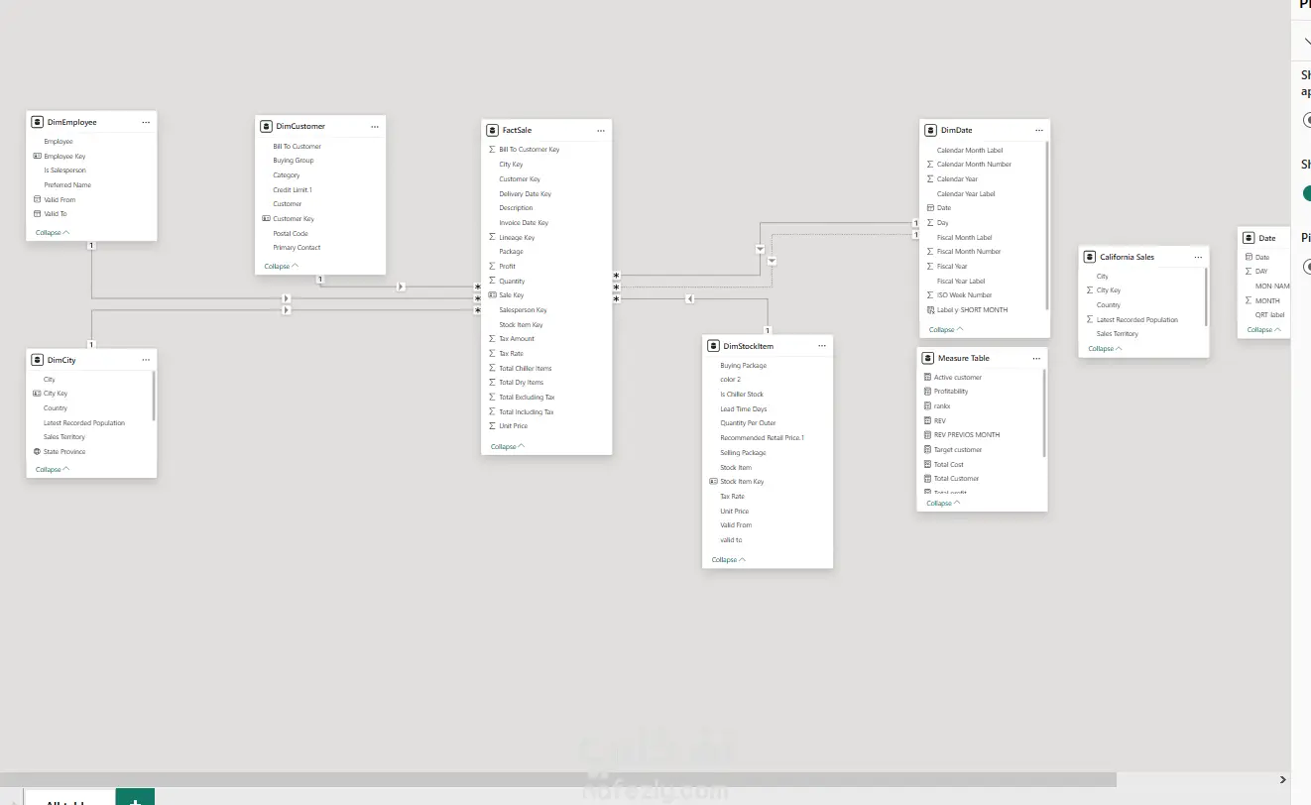Select the Latest Recorded Population field in DimCity
1311x805 pixels.
point(84,422)
